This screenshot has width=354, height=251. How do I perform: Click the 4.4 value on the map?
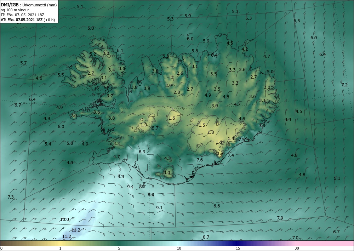tap(288, 119)
